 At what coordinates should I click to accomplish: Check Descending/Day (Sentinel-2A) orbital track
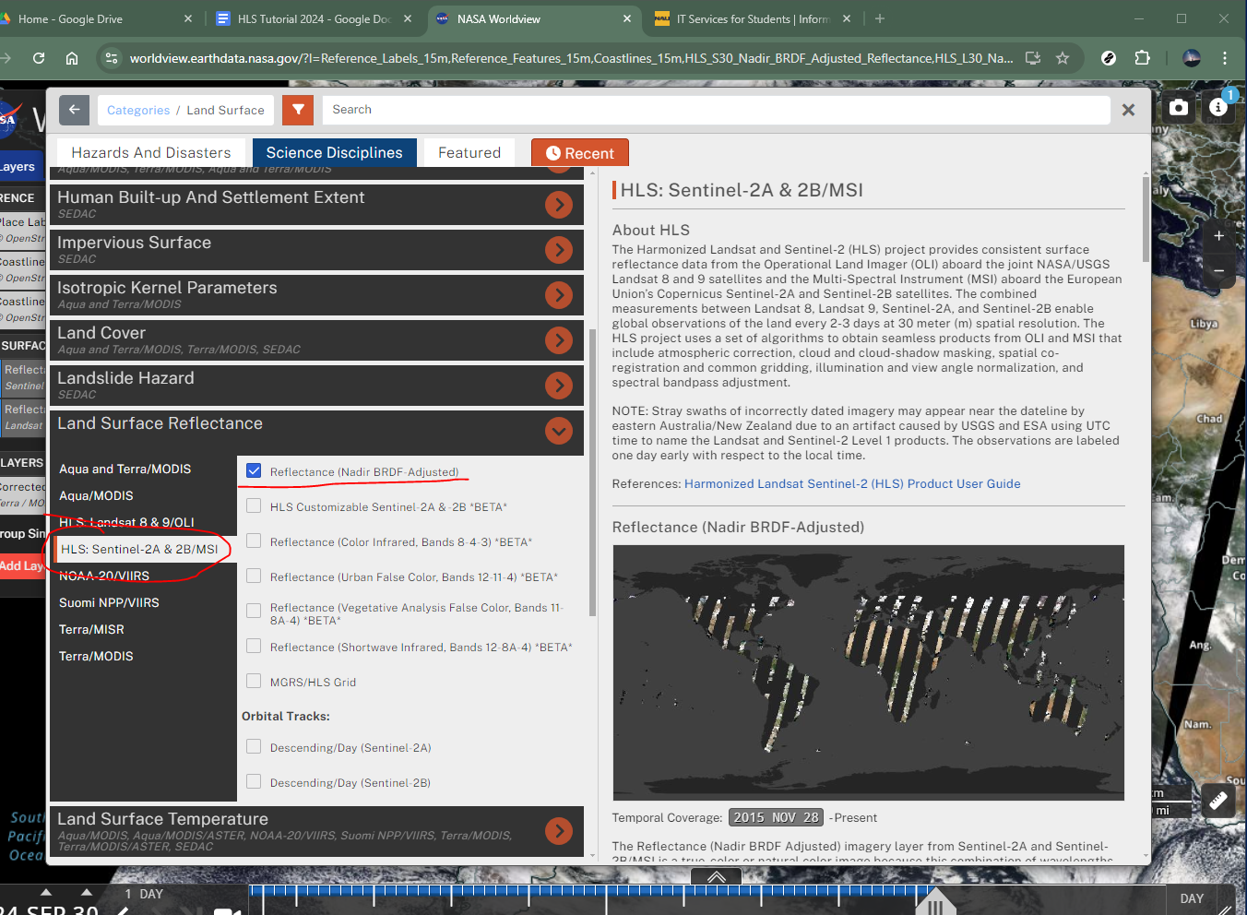[254, 747]
